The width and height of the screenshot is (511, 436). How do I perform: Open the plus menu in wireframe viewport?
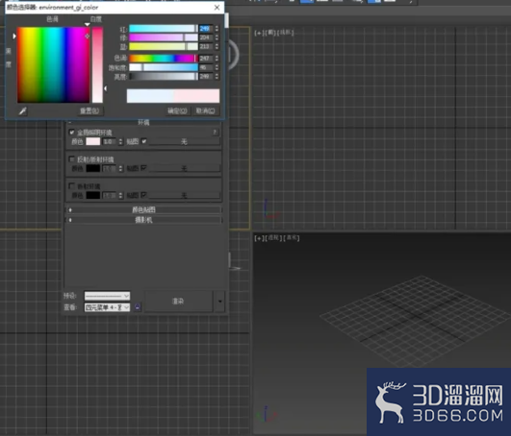click(259, 33)
